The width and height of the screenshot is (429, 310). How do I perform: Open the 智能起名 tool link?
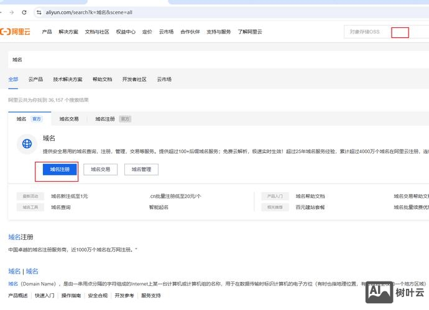pyautogui.click(x=159, y=208)
